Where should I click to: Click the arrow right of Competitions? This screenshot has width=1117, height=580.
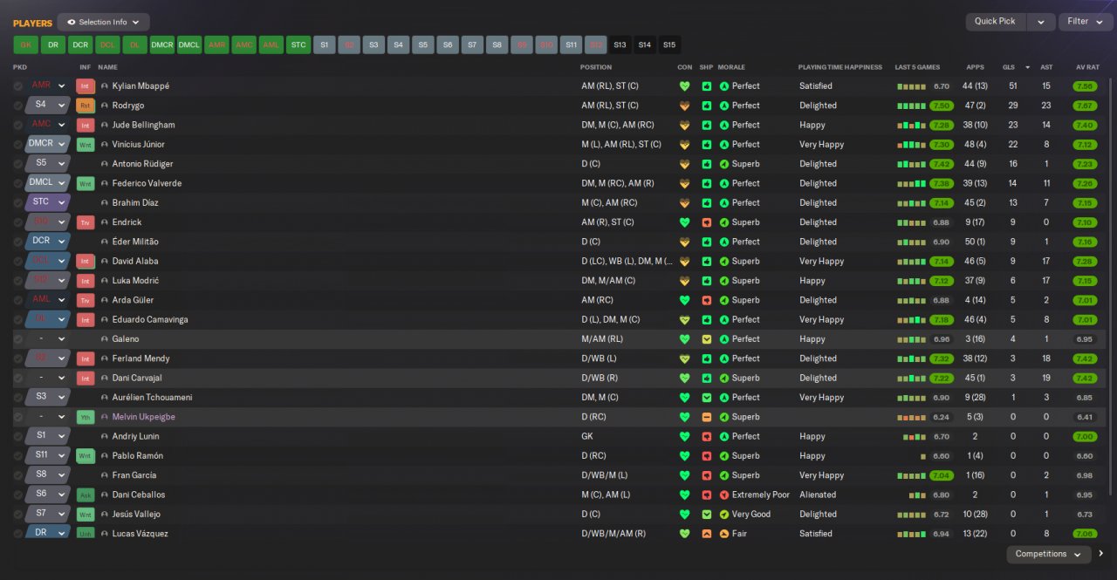1101,554
